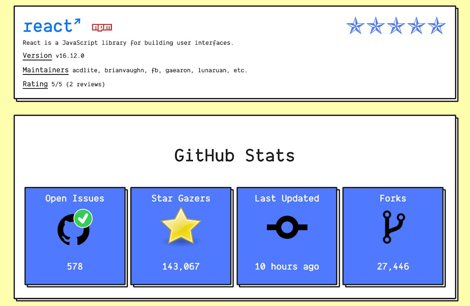The image size is (470, 306).
Task: Click the first rating star
Action: coord(355,25)
